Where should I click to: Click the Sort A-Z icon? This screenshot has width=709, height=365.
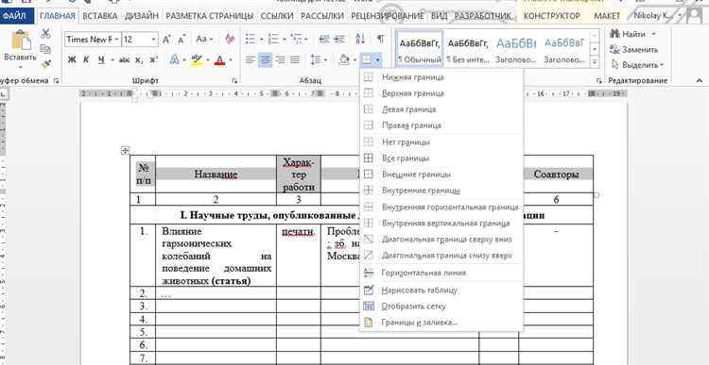(x=361, y=40)
